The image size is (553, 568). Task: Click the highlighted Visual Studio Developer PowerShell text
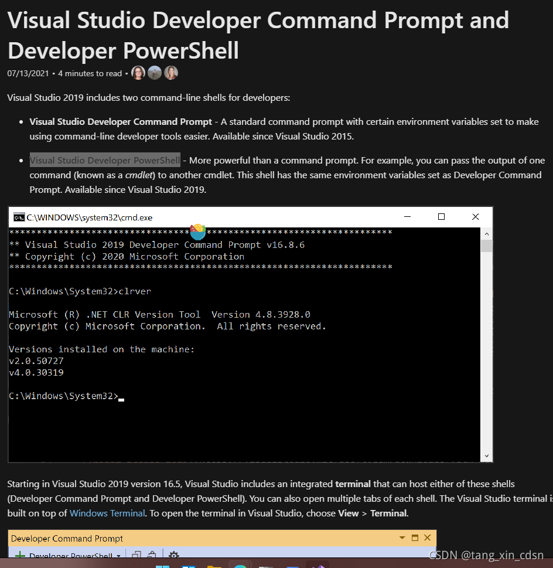(x=105, y=160)
